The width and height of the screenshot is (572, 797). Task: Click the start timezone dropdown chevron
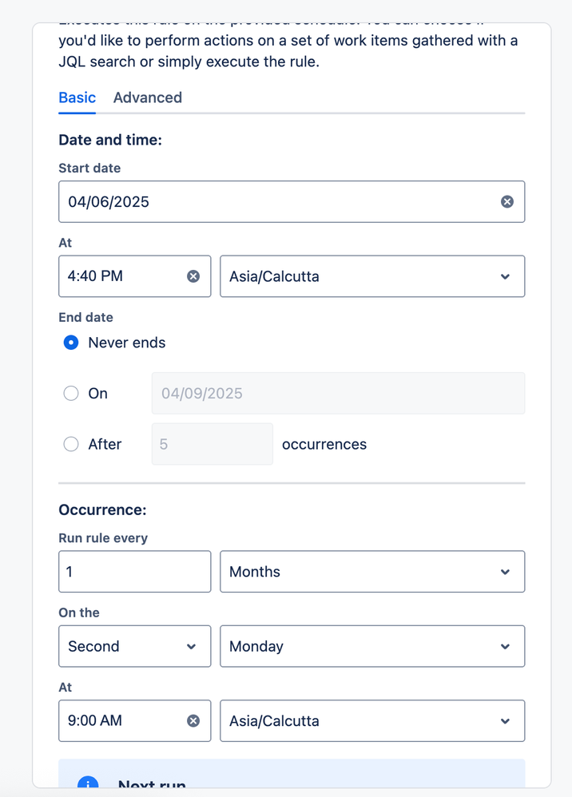(x=505, y=277)
